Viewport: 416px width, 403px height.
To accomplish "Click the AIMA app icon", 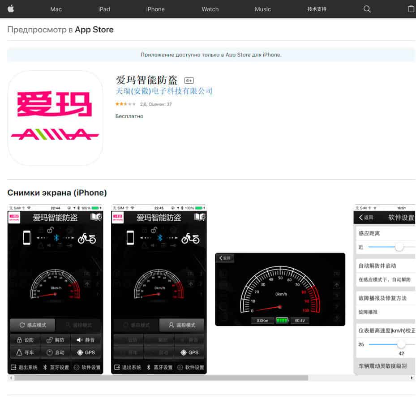I will (x=55, y=118).
